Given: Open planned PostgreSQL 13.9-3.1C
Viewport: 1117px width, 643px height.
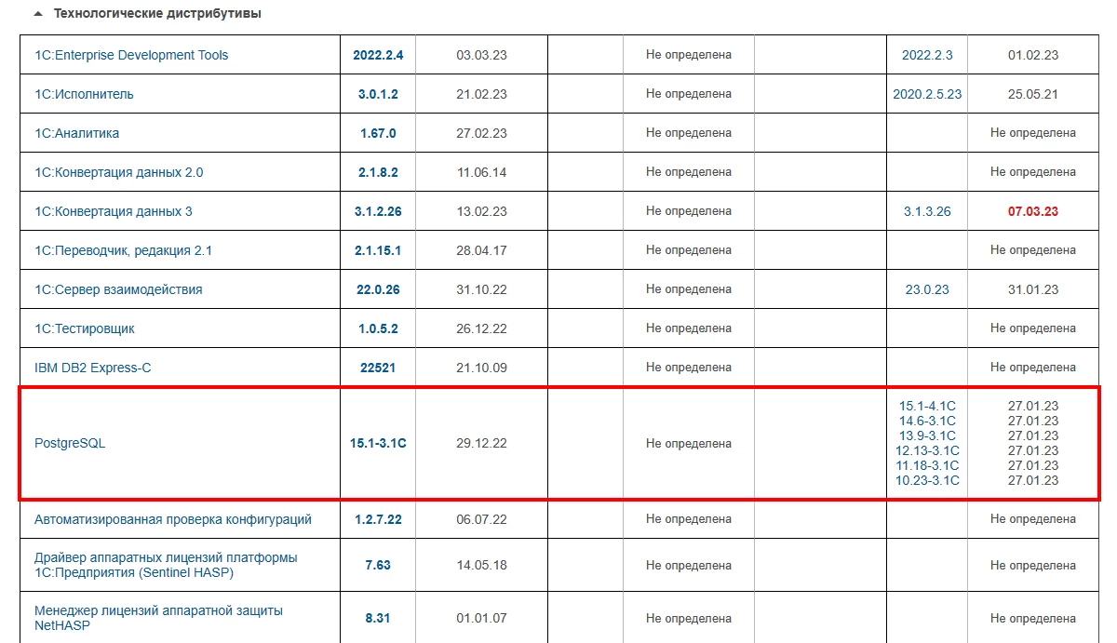Looking at the screenshot, I should pyautogui.click(x=927, y=435).
